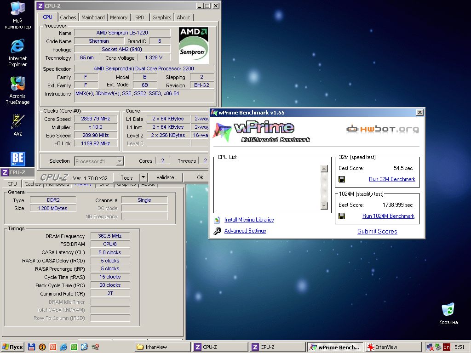
Task: Click the Core Speed value 2899.79 MHz
Action: point(96,119)
